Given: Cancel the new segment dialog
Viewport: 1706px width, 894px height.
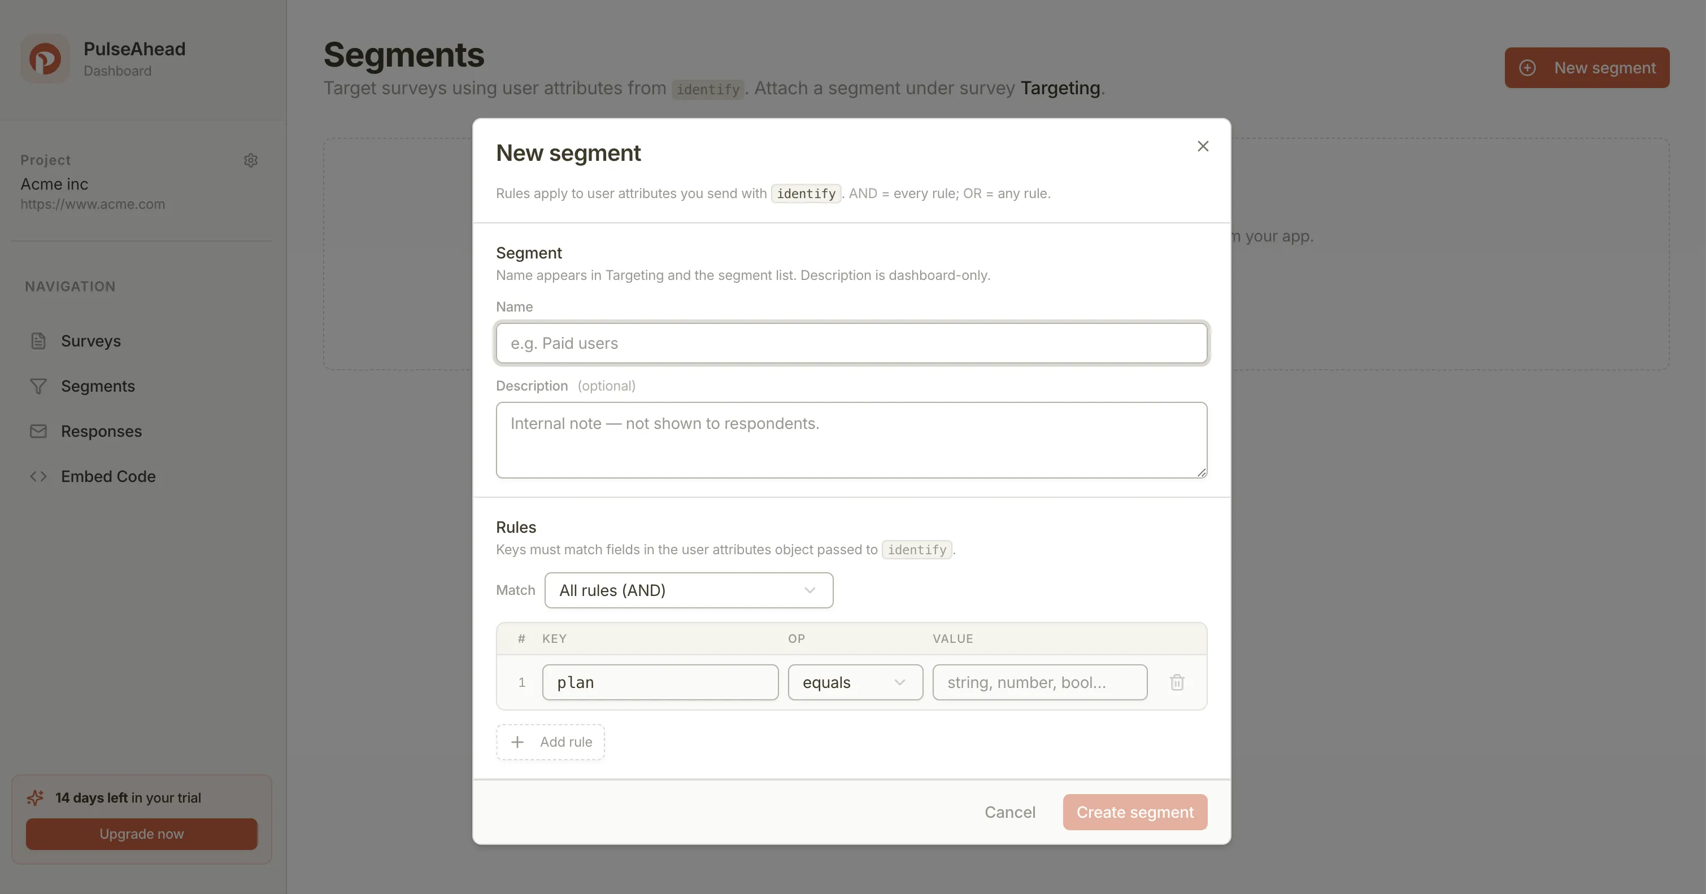Looking at the screenshot, I should (x=1009, y=812).
